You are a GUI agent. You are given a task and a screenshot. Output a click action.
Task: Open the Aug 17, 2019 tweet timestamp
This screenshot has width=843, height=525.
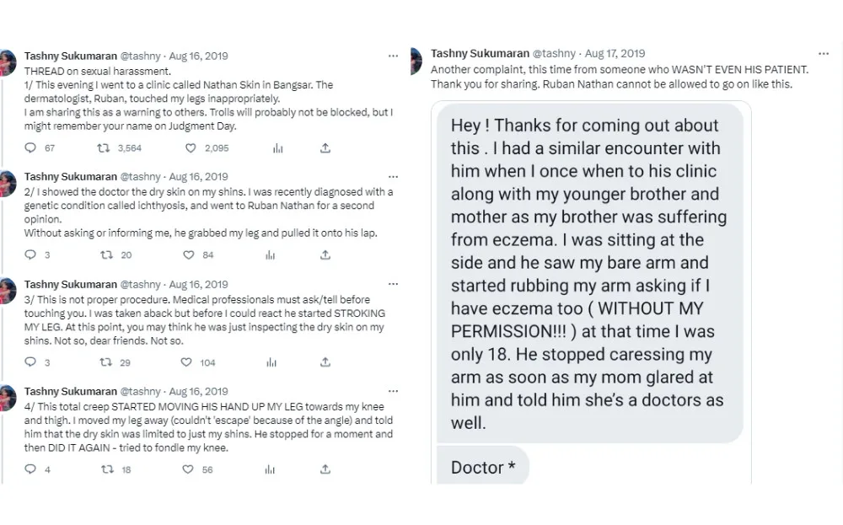tap(615, 54)
